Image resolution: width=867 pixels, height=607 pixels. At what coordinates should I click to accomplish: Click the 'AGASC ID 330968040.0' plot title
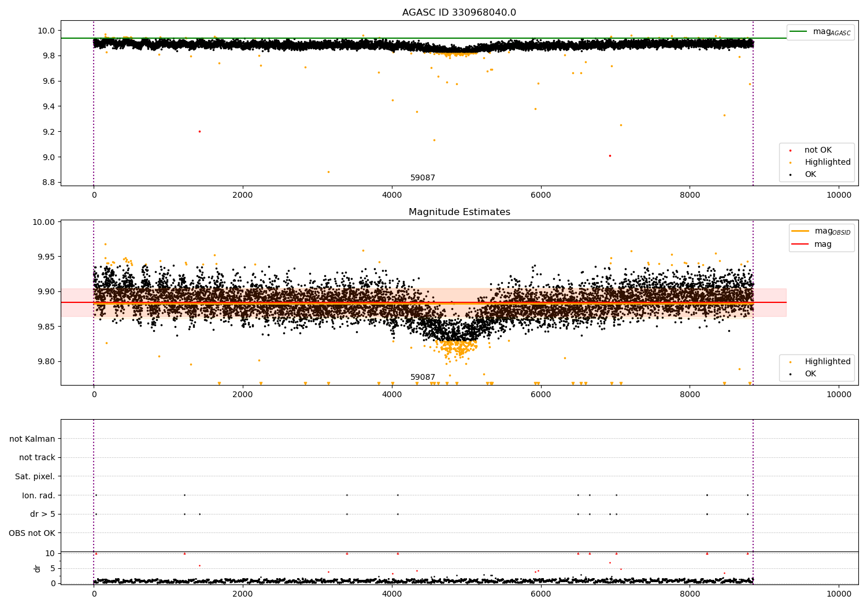[459, 13]
